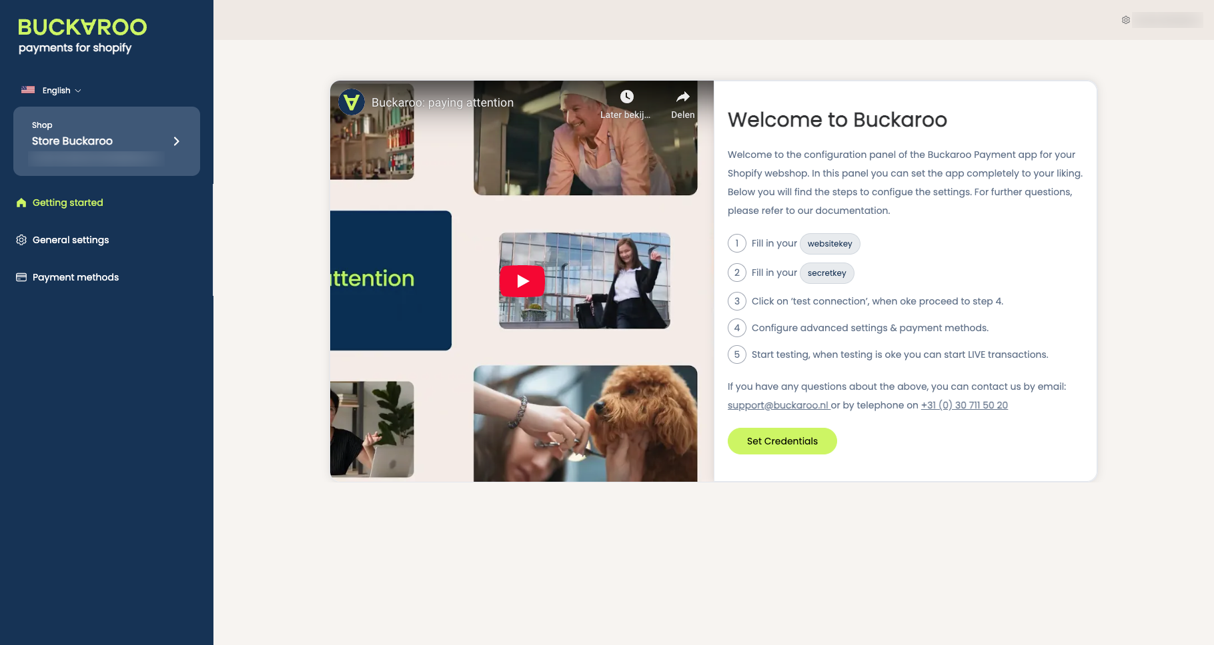Select the home icon beside Getting started
Screen dimensions: 1214x645
point(21,202)
